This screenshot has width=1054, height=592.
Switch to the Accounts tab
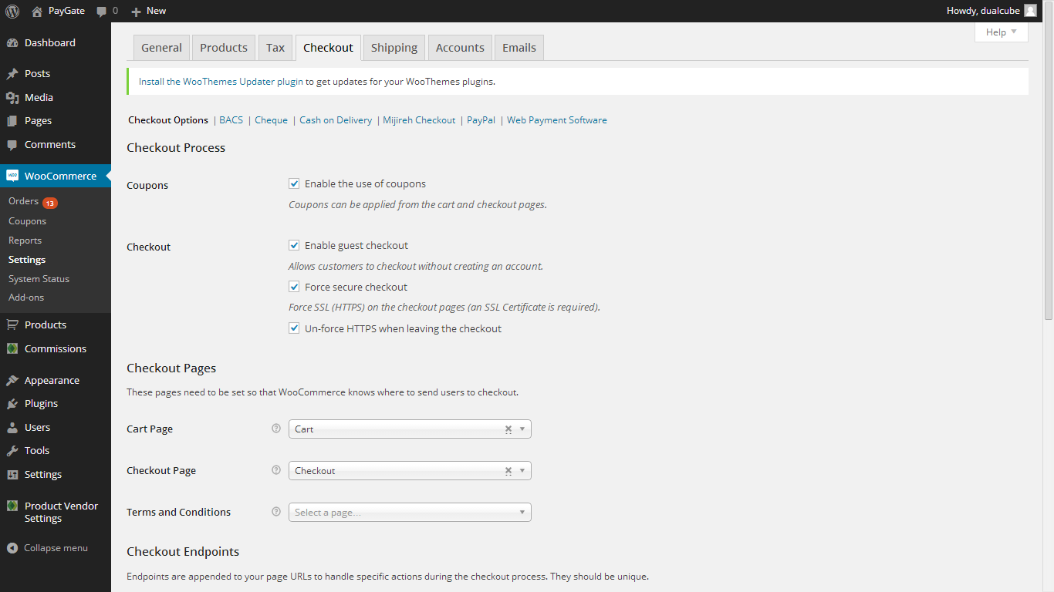click(x=460, y=48)
